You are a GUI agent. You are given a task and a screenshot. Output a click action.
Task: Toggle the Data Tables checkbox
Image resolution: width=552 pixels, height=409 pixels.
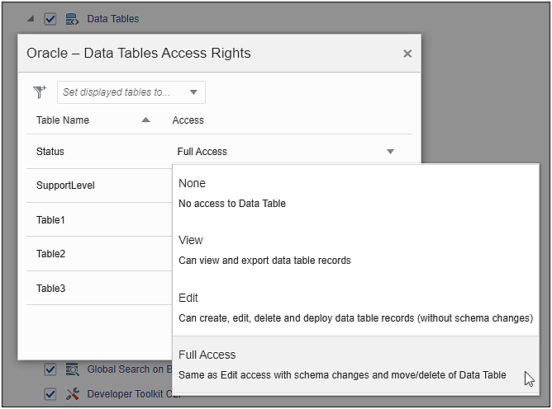(x=50, y=18)
